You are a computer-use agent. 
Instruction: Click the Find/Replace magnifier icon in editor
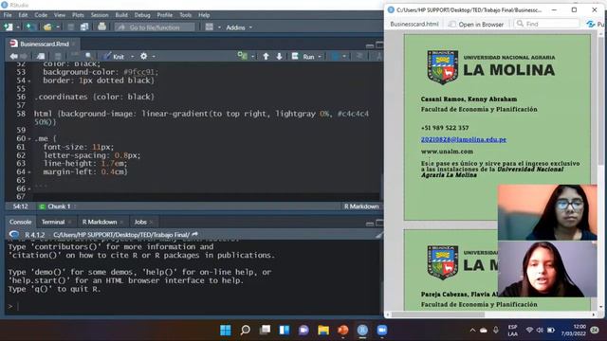point(88,57)
